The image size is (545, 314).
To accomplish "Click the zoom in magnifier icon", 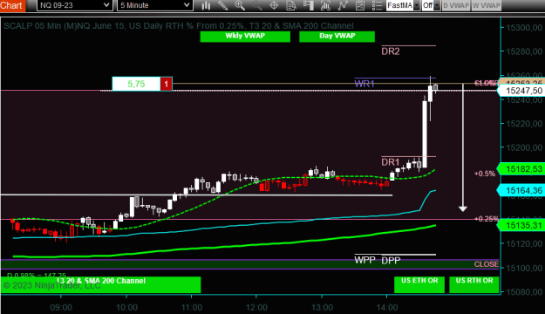I will (x=240, y=5).
